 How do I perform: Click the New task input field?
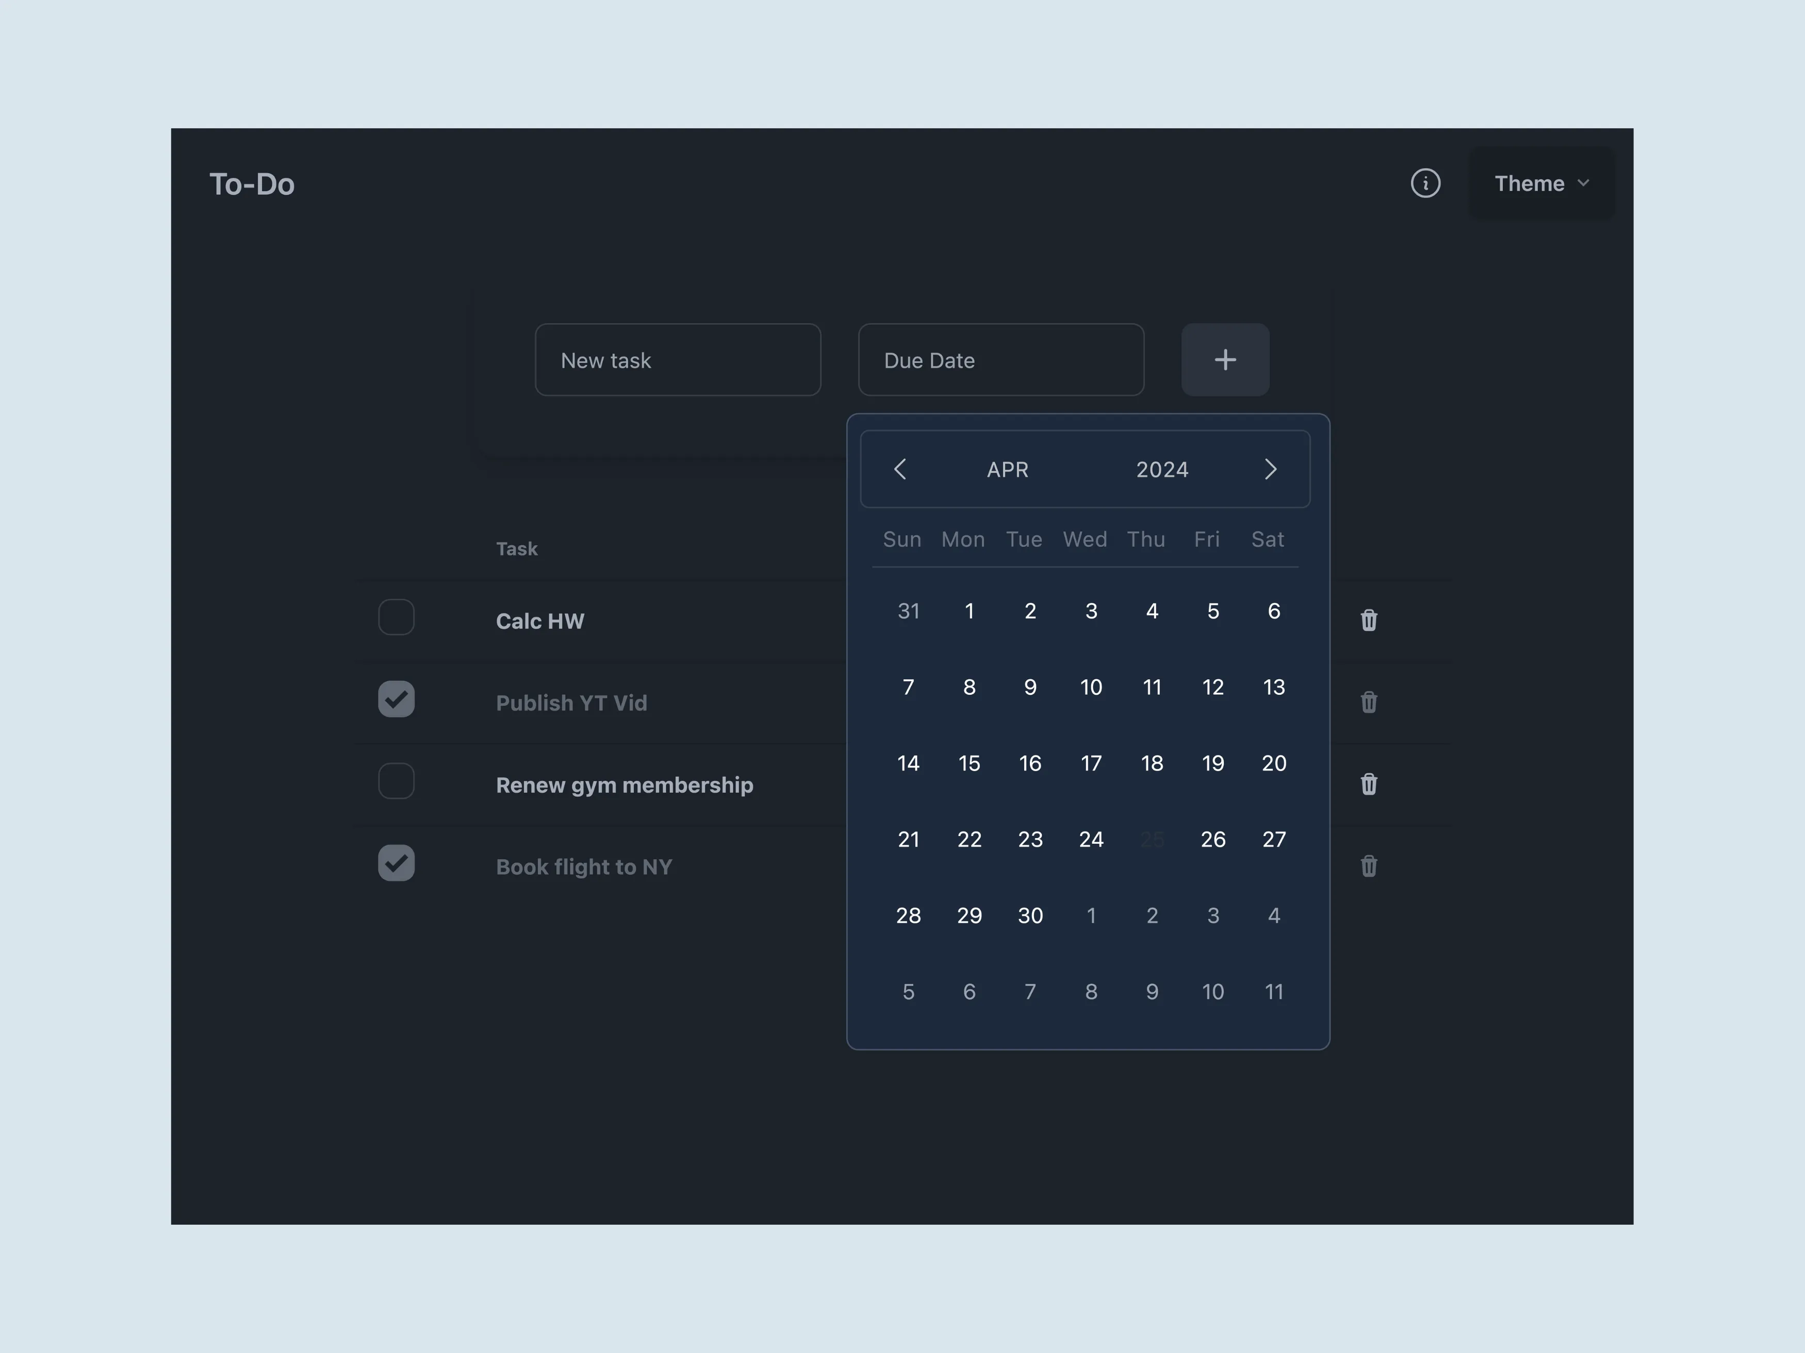tap(677, 360)
